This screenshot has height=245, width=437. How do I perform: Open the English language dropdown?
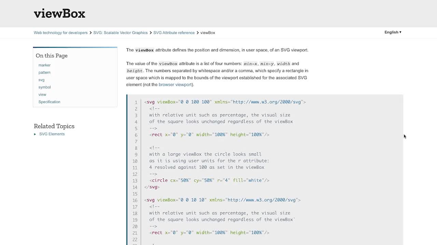392,32
